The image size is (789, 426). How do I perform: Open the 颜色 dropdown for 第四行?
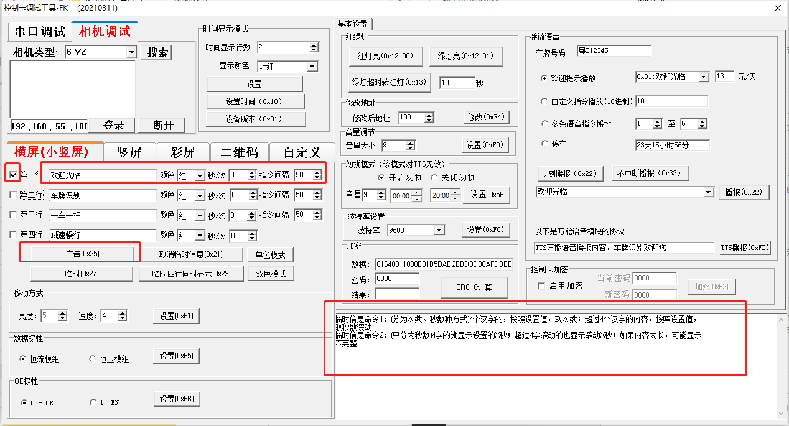click(200, 235)
